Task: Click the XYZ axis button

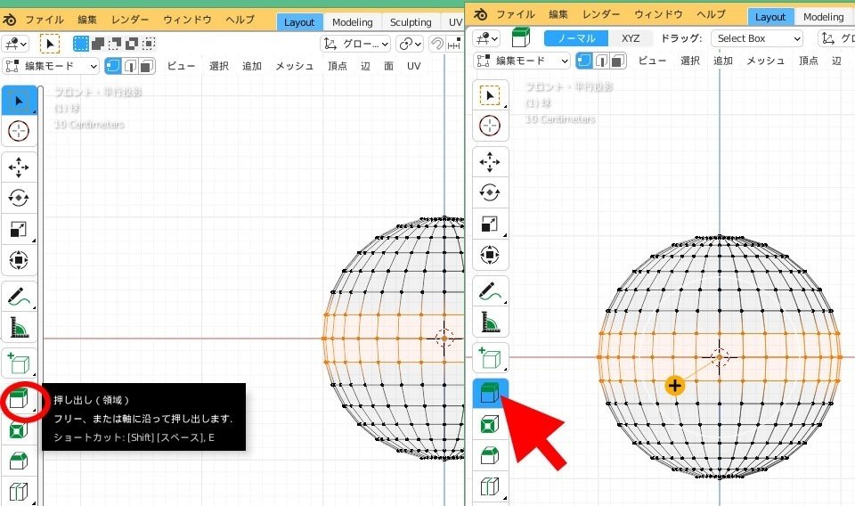Action: point(631,38)
